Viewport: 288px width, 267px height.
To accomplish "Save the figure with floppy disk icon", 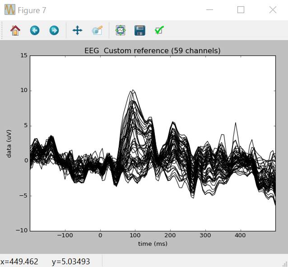I will 139,30.
